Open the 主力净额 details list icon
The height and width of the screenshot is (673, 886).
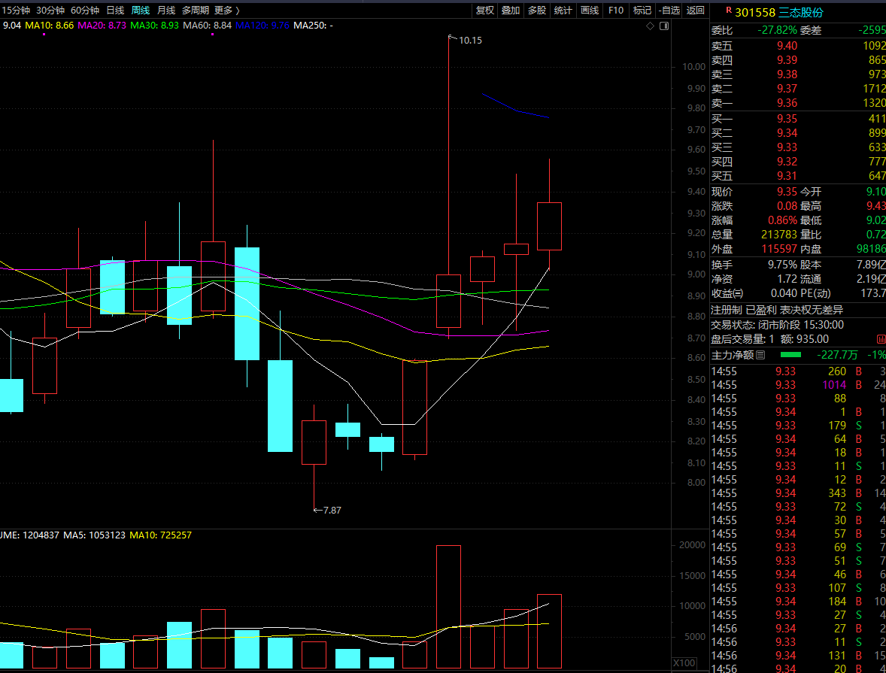[x=760, y=355]
